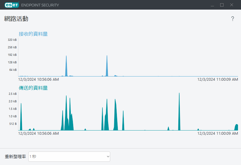Click the ESET logo in title bar
The width and height of the screenshot is (241, 165).
(x=12, y=5)
